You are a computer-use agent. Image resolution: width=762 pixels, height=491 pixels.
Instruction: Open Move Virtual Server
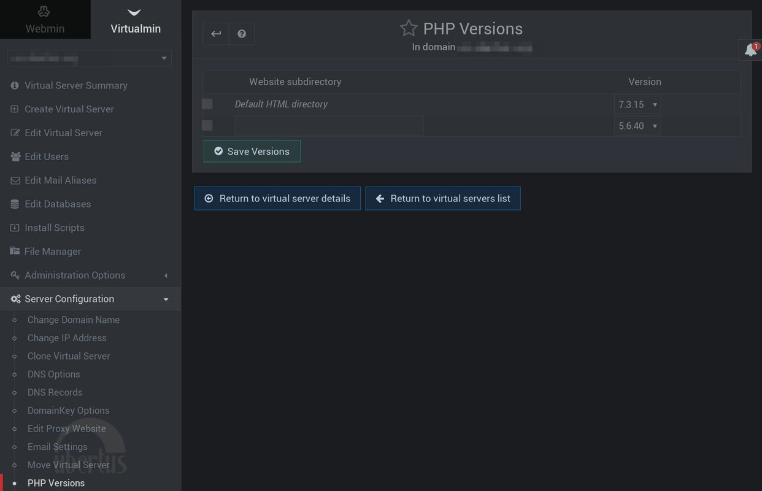pos(69,465)
